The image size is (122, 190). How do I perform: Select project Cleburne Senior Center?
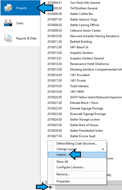(85, 31)
